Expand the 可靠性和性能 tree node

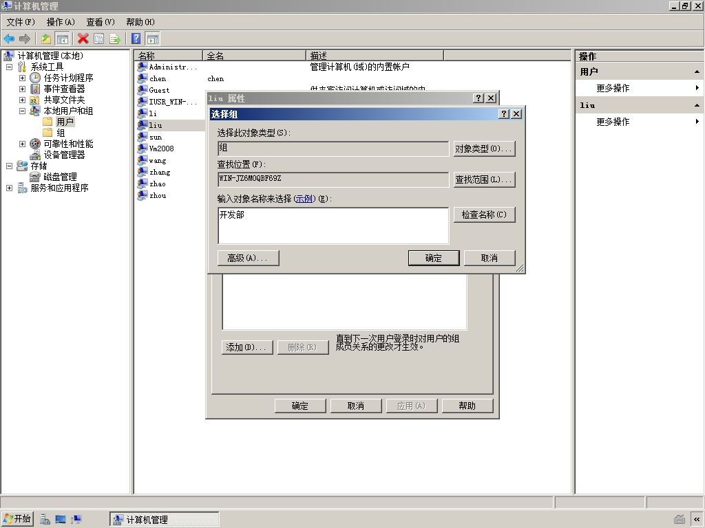[x=22, y=144]
